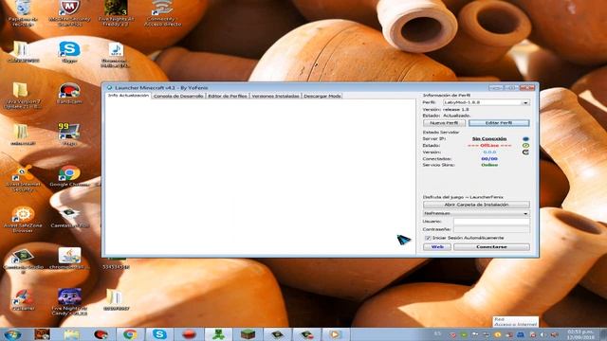Select the Java Version 7 folder icon
This screenshot has width=607, height=341.
pyautogui.click(x=23, y=95)
